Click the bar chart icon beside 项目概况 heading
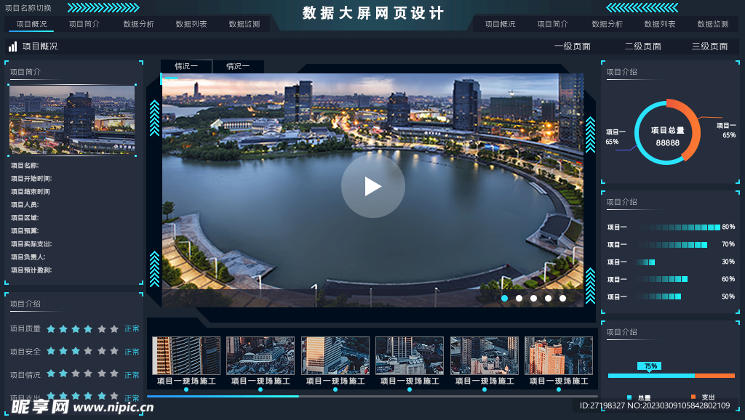The width and height of the screenshot is (745, 420). (x=13, y=45)
